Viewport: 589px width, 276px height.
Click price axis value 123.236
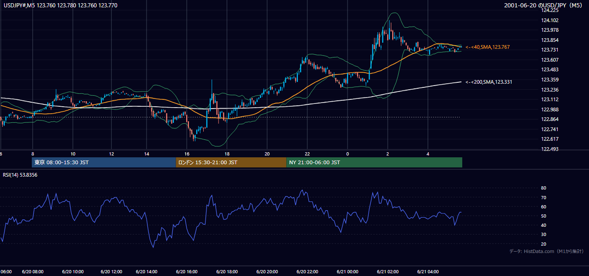coord(550,90)
